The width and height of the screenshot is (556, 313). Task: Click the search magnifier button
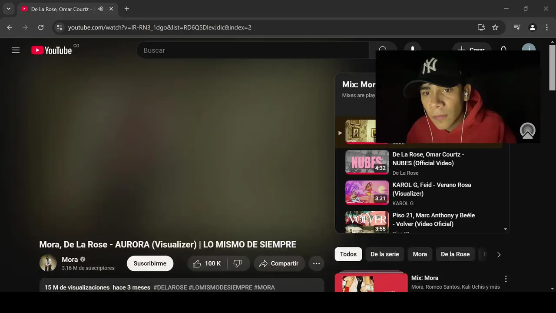click(383, 50)
